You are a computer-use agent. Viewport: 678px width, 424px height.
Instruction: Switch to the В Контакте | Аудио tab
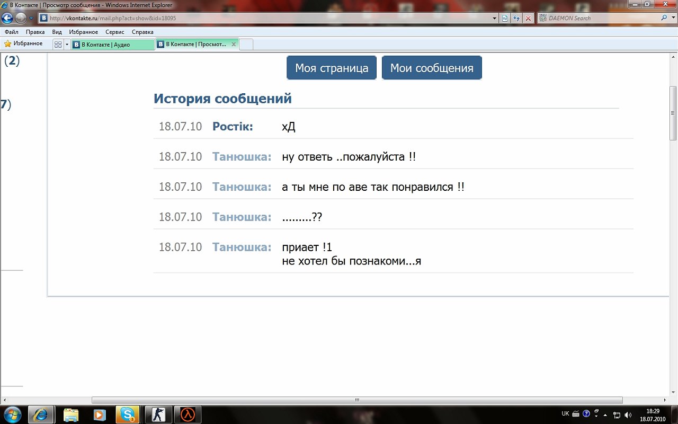pyautogui.click(x=113, y=45)
